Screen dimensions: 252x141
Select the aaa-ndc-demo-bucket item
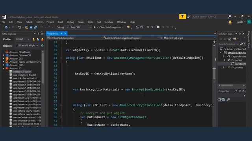pyautogui.click(x=25, y=78)
